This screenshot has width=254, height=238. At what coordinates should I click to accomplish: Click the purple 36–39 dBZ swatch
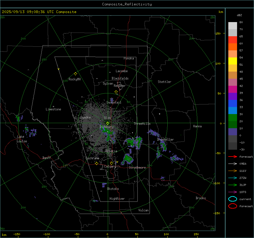tap(233, 97)
